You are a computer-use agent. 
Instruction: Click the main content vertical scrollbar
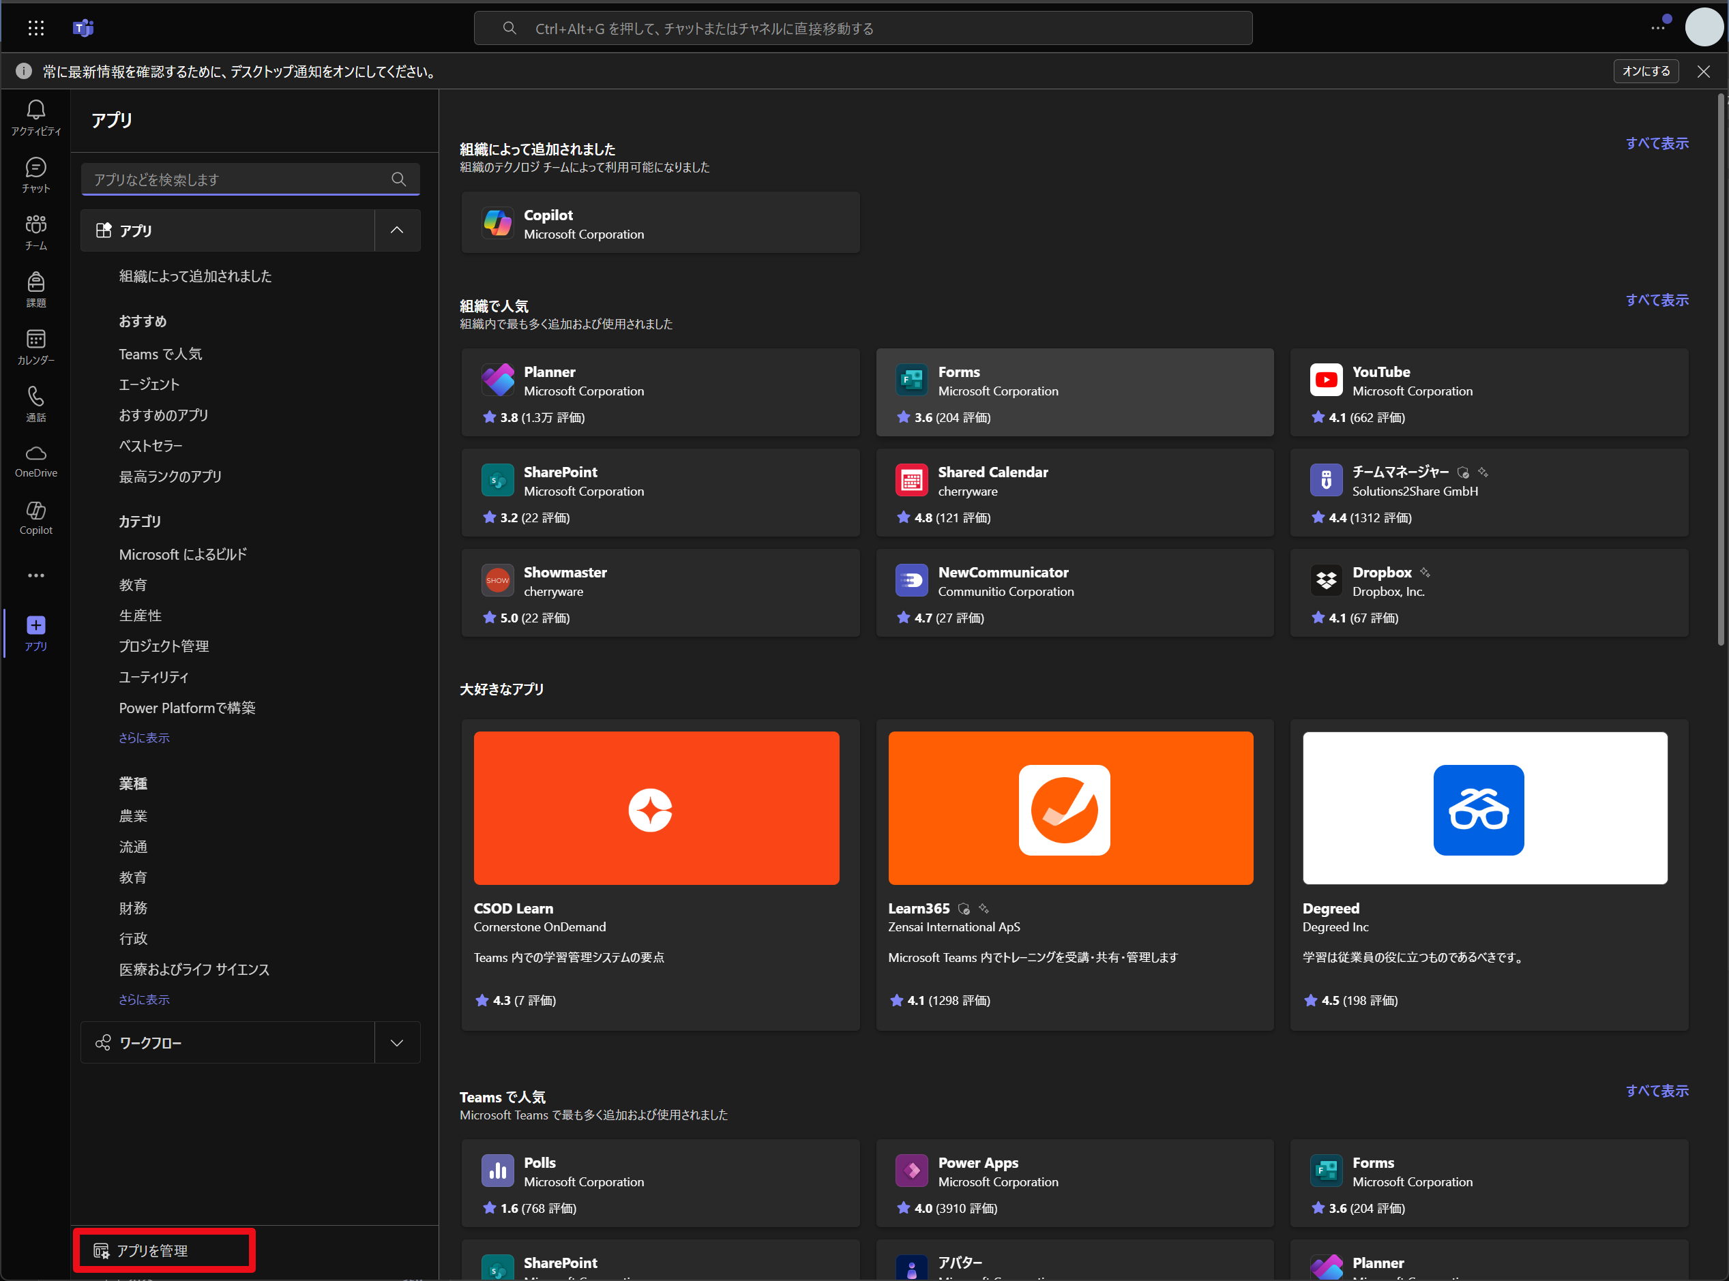(1720, 370)
